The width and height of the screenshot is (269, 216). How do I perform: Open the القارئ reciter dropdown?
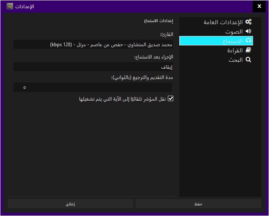(x=93, y=45)
